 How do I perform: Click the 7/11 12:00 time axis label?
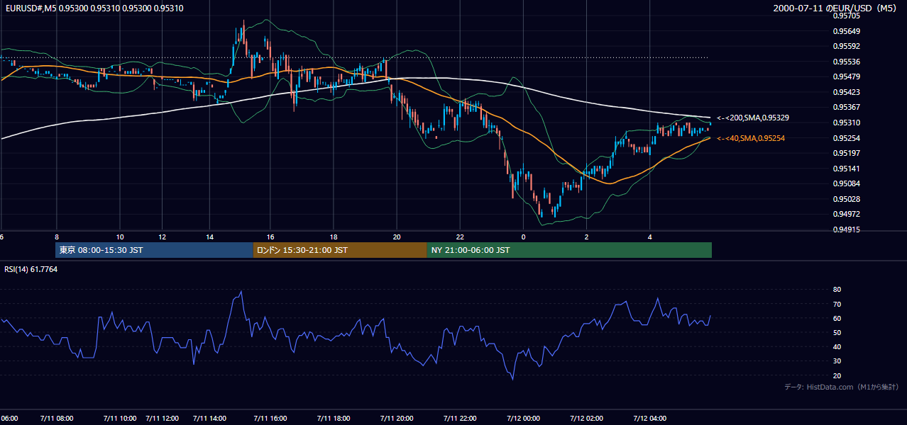coord(163,418)
